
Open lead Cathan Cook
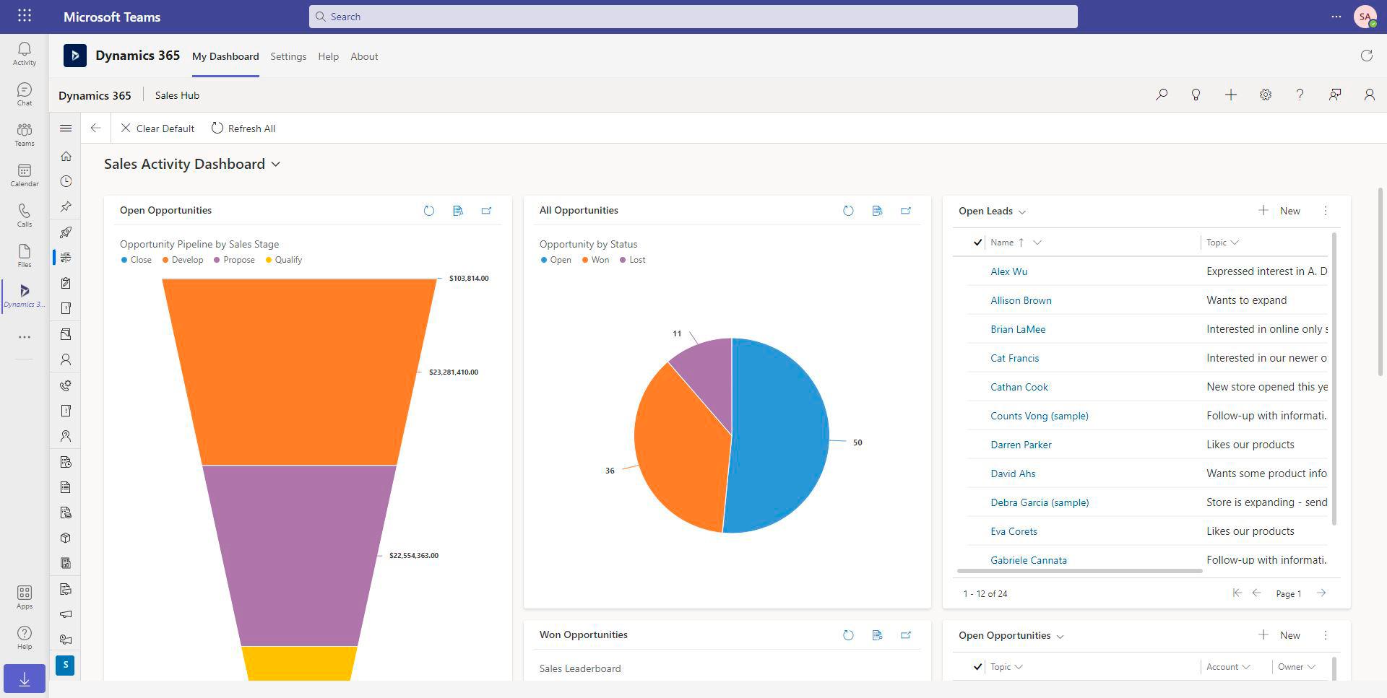(x=1019, y=387)
